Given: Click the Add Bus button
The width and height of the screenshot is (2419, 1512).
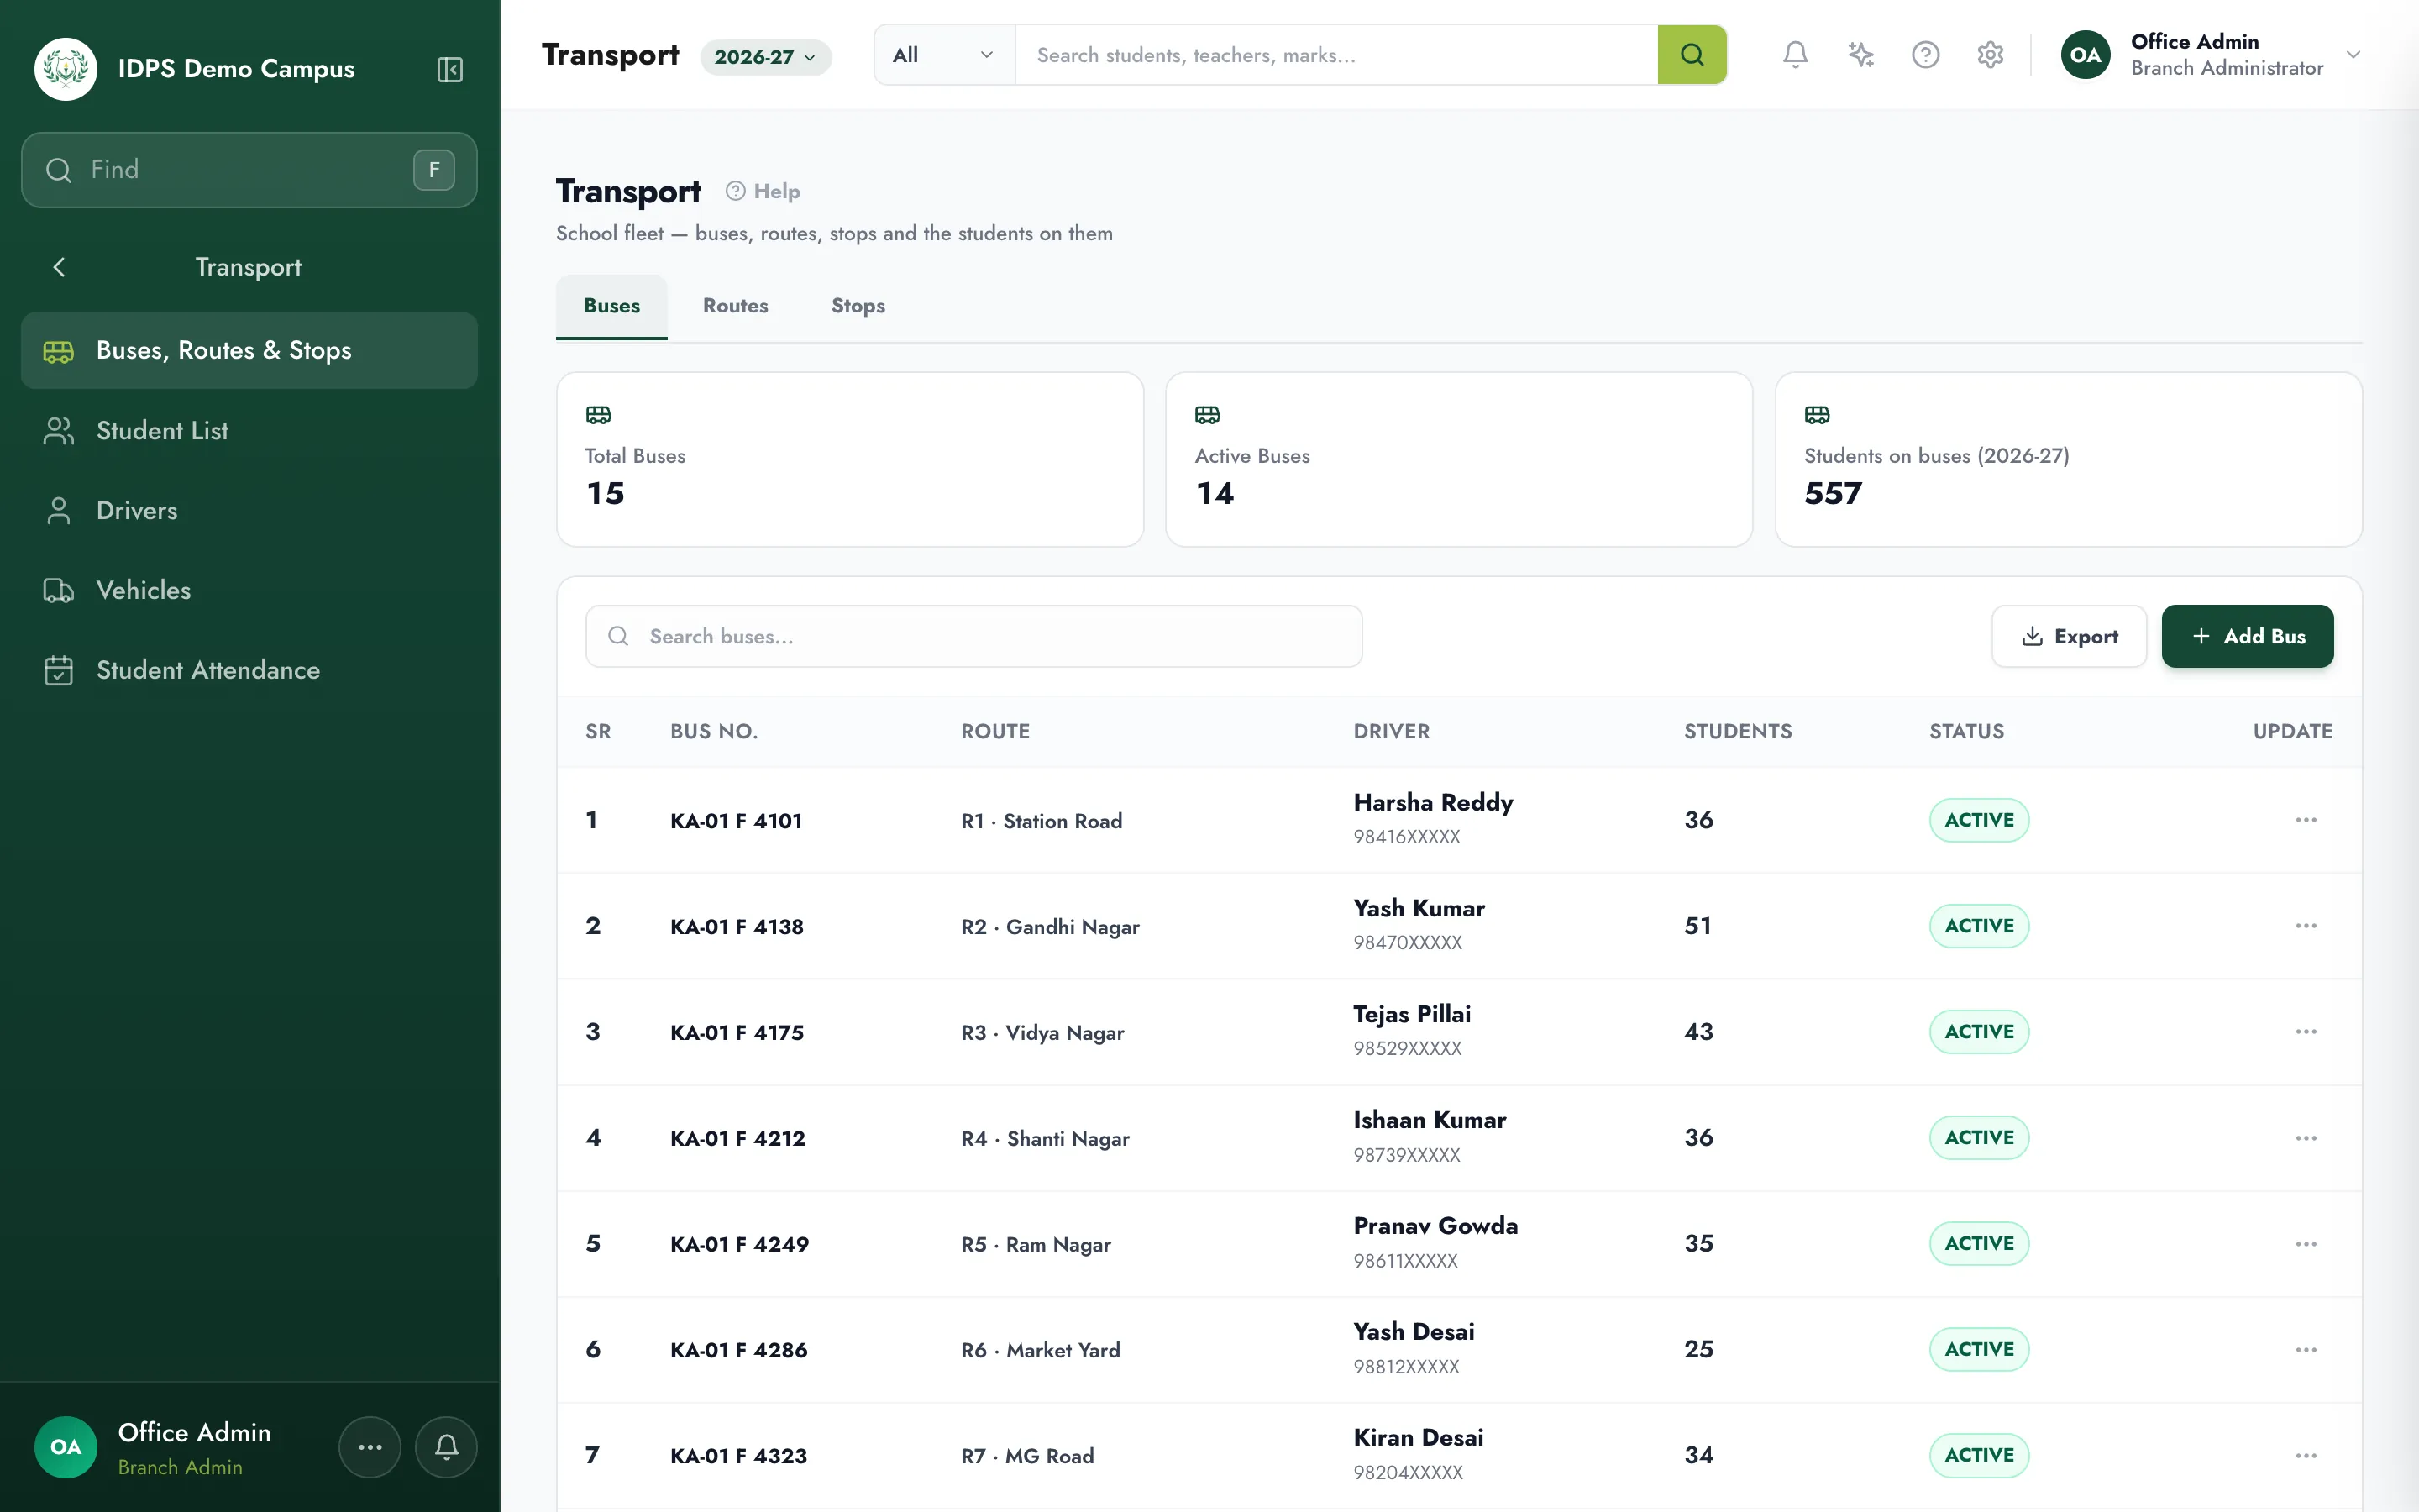Looking at the screenshot, I should [x=2247, y=636].
